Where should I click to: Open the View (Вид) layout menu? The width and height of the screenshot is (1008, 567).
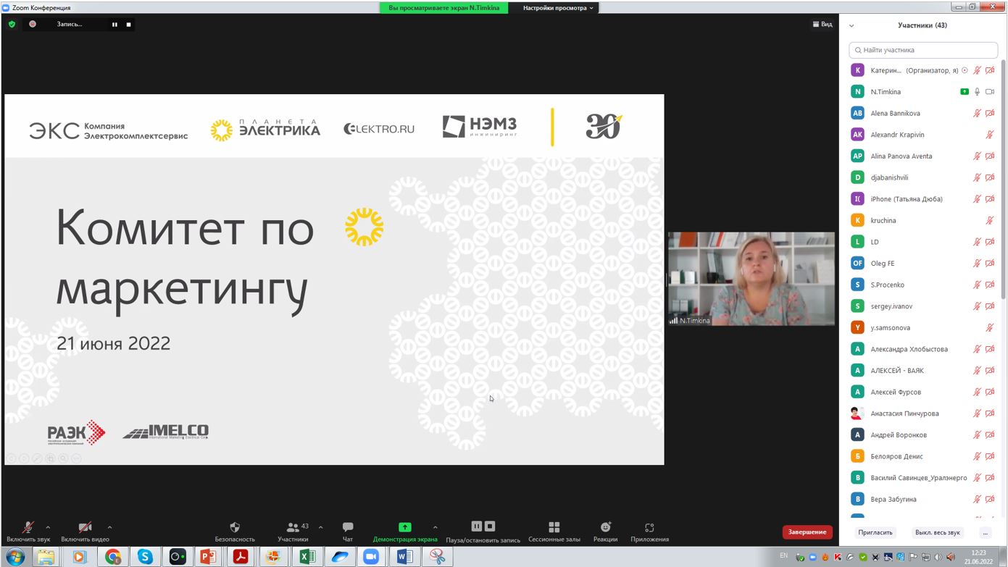coord(822,25)
